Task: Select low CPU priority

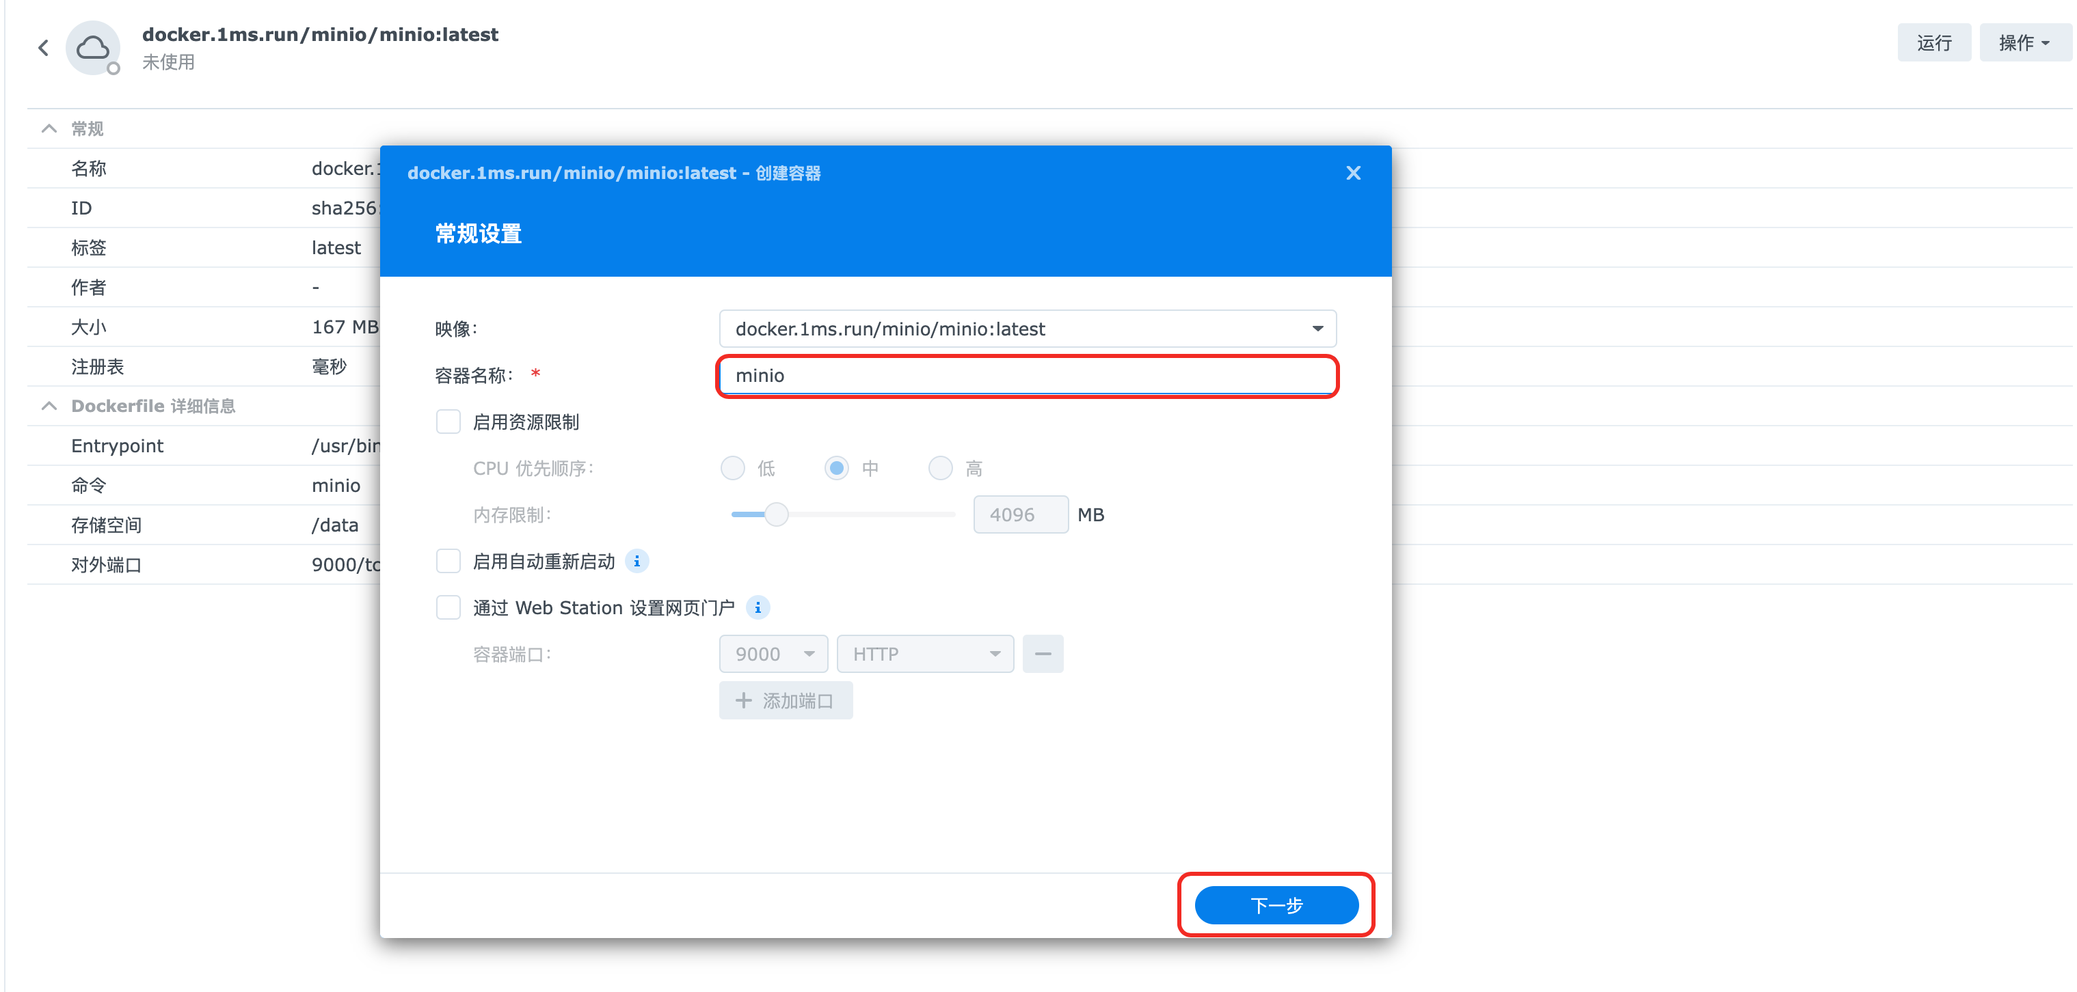Action: click(732, 468)
